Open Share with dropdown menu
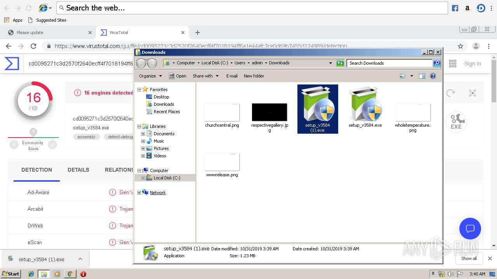 (206, 76)
